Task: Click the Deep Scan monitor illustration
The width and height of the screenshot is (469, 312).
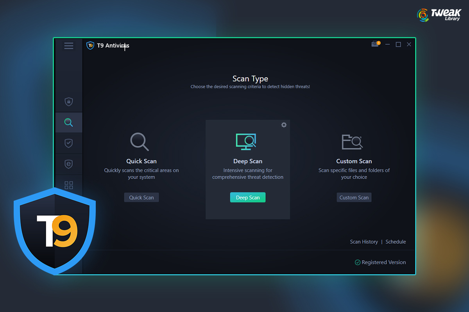Action: click(x=246, y=142)
